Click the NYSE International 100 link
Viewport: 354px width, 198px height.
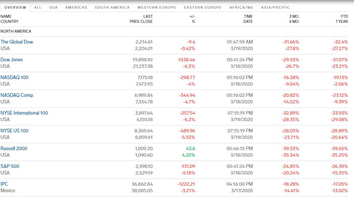point(24,113)
